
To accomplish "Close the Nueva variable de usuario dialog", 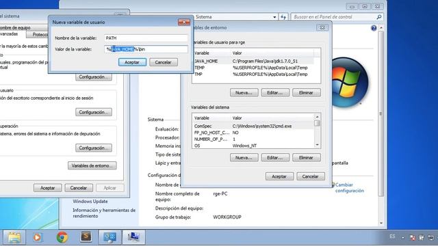I will tap(184, 22).
